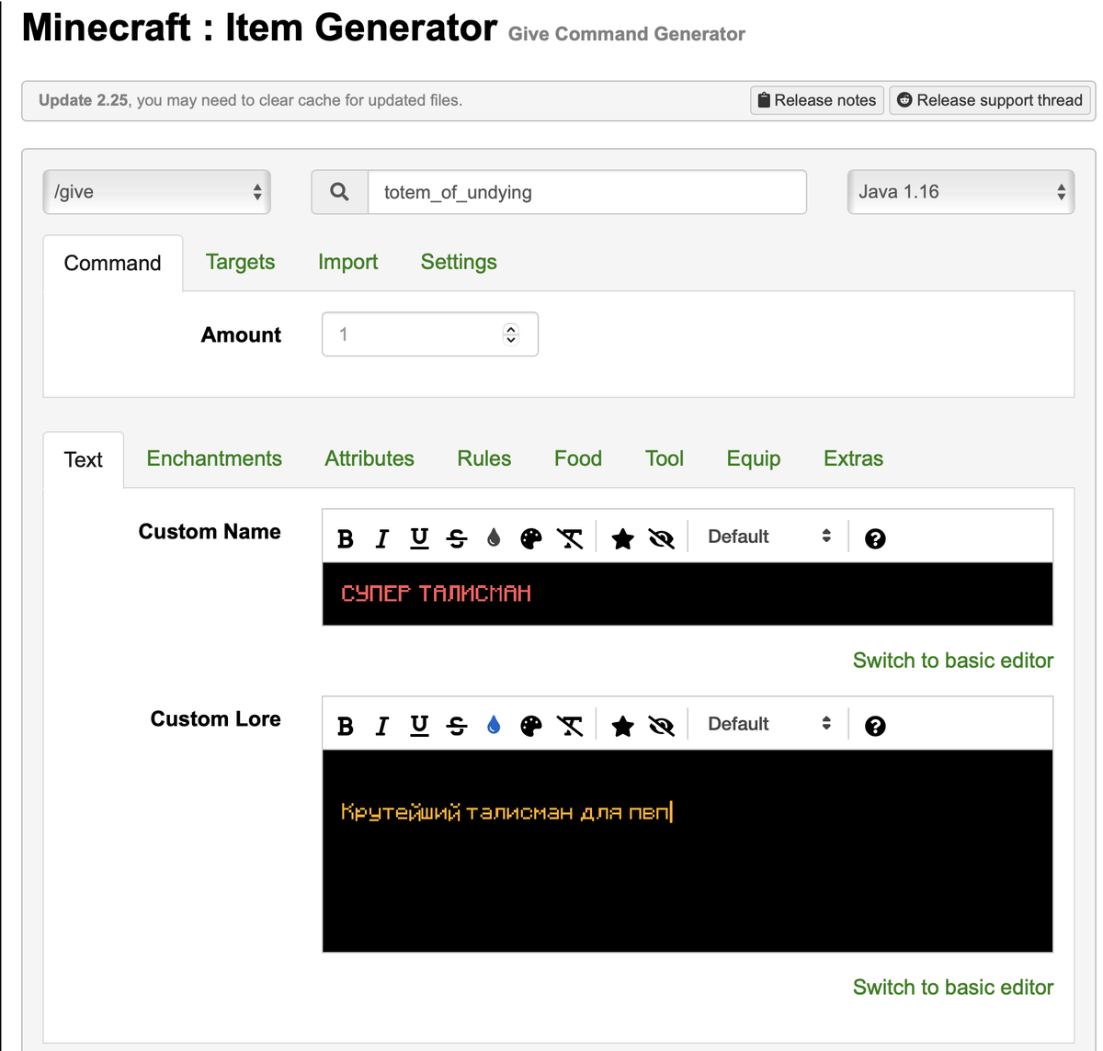This screenshot has height=1051, width=1103.
Task: Click the Release support thread button
Action: 990,100
